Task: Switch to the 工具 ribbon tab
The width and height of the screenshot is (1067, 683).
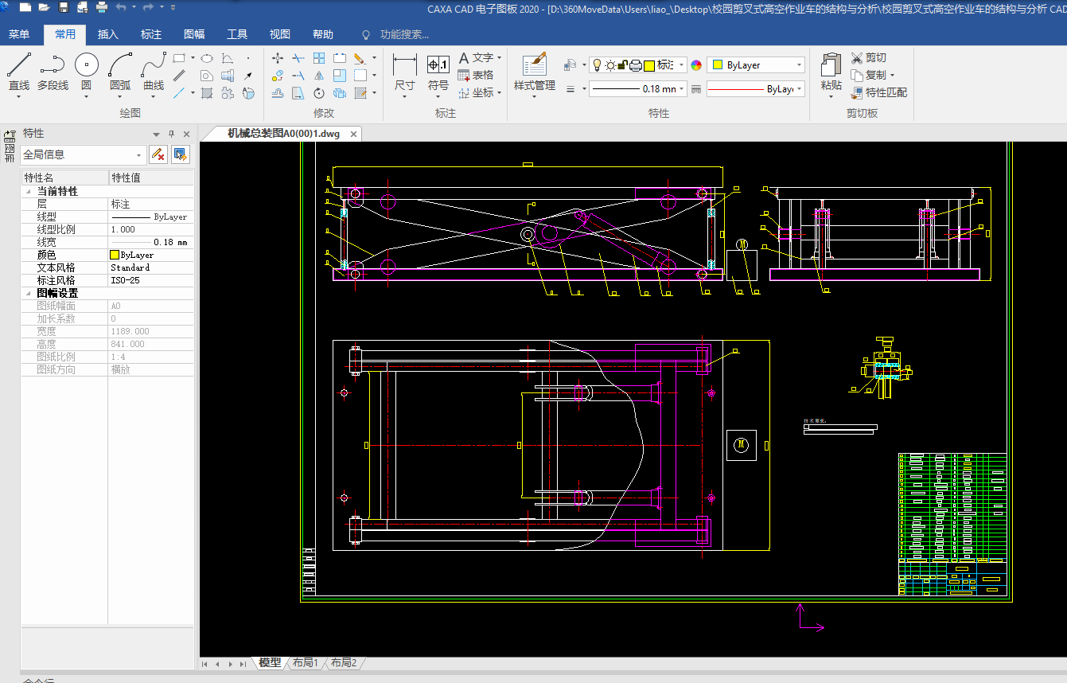Action: (x=237, y=34)
